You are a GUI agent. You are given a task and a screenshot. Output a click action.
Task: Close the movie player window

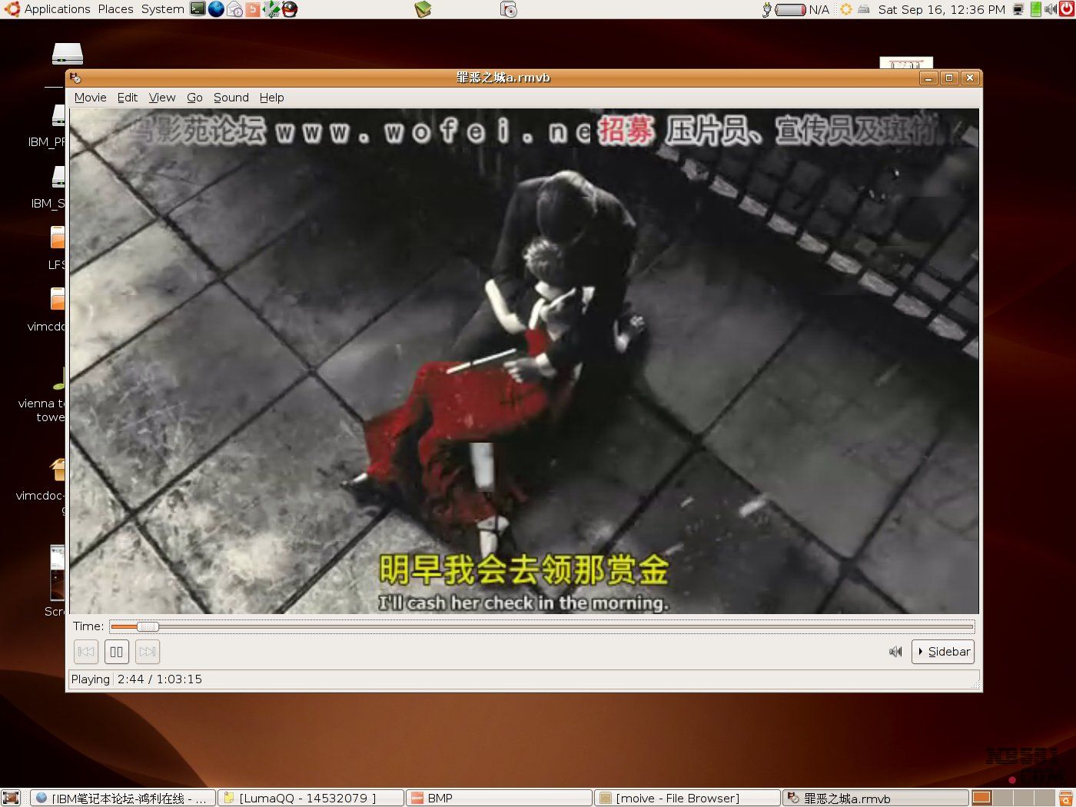click(x=970, y=78)
